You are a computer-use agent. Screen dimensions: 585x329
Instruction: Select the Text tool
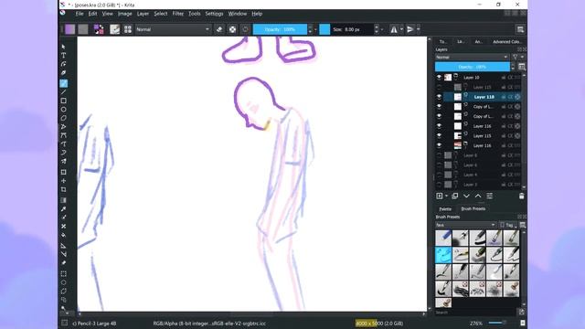tap(63, 55)
